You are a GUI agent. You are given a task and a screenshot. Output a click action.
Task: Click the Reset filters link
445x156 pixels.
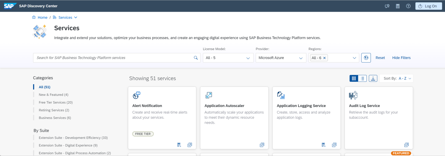click(x=380, y=58)
